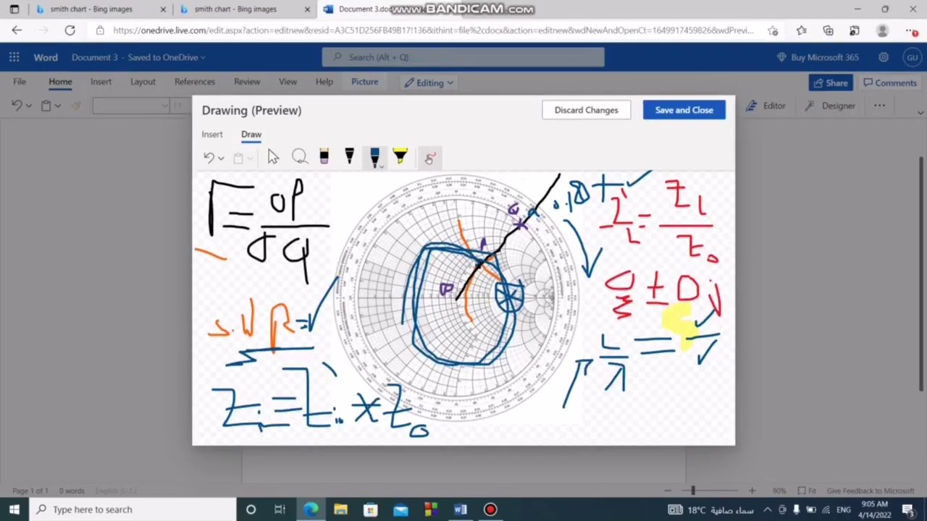Switch to the Draw tab in Drawing dialog
Viewport: 927px width, 521px height.
(x=251, y=135)
